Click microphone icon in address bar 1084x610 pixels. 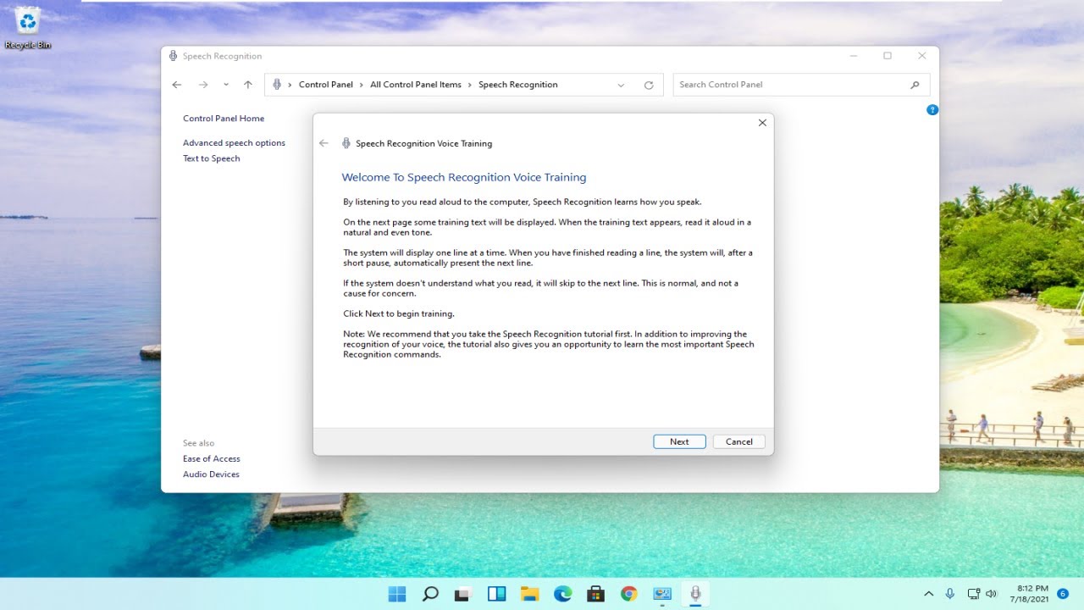[x=277, y=85]
